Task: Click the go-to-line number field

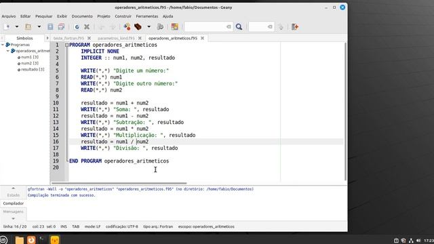Action: click(261, 27)
